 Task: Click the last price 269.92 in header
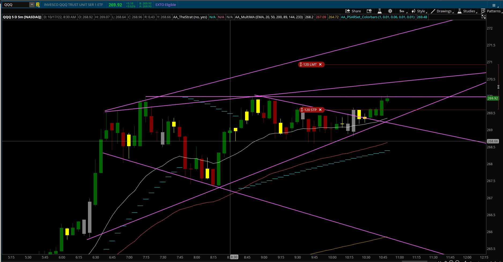(x=115, y=5)
